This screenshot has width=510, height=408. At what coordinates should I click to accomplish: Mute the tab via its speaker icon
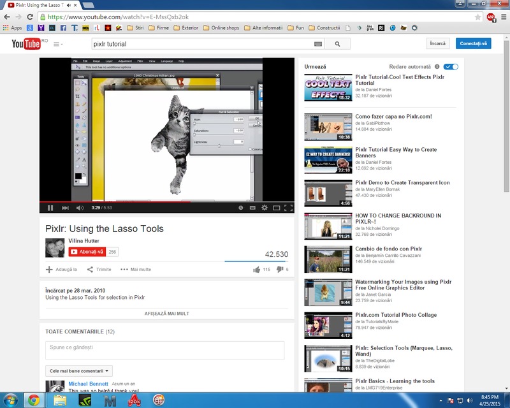tap(69, 5)
